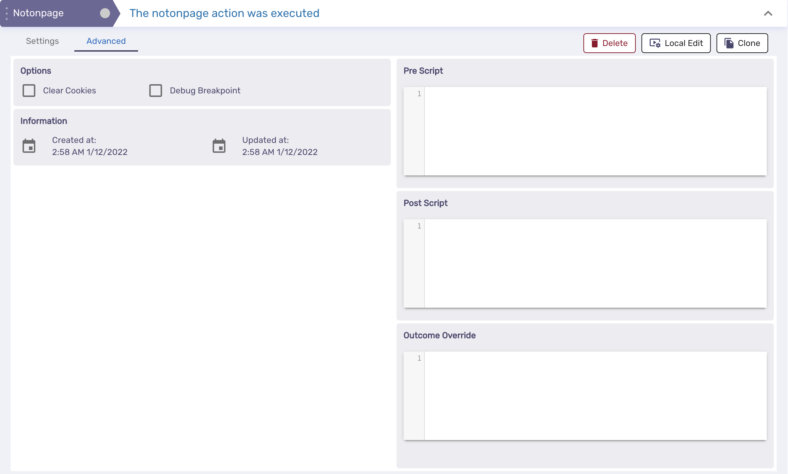This screenshot has height=474, width=788.
Task: Click the Pre Script heading
Action: [x=423, y=71]
